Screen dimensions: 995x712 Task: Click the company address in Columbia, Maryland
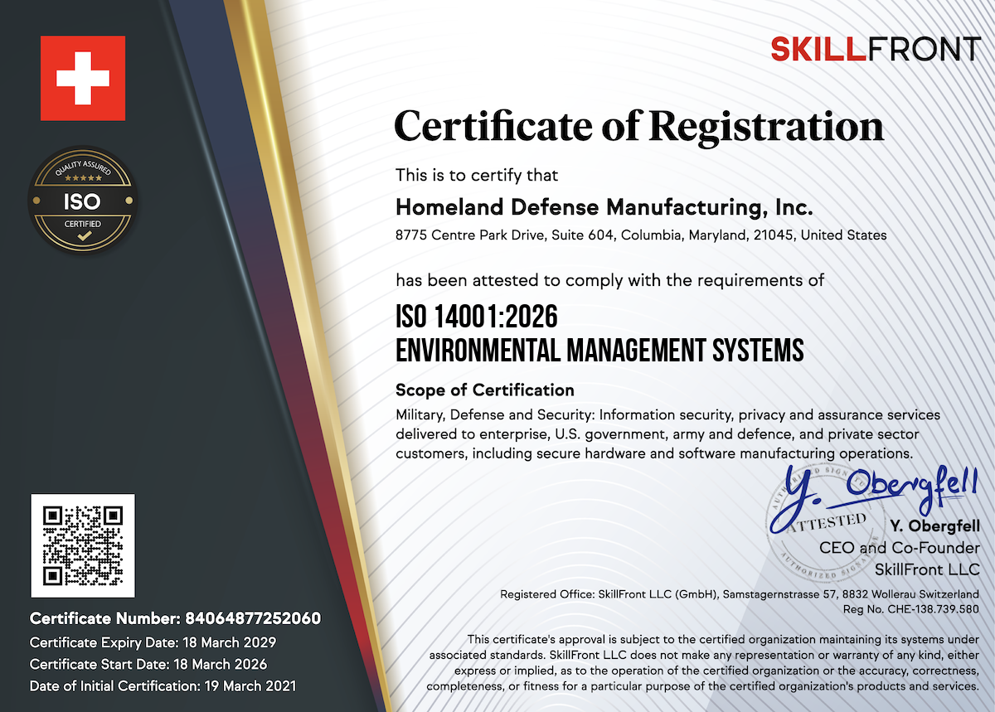[x=642, y=235]
